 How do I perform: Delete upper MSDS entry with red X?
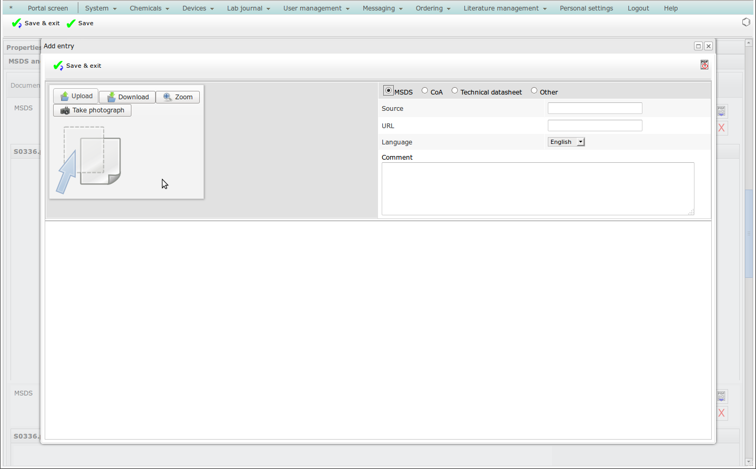[x=721, y=128]
